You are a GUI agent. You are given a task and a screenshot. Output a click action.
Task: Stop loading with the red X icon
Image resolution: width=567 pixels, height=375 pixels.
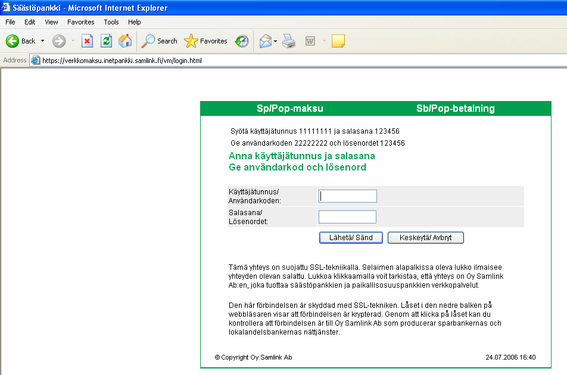(87, 41)
